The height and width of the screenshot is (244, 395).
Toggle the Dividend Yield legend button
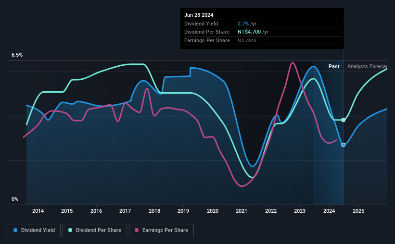[34, 231]
